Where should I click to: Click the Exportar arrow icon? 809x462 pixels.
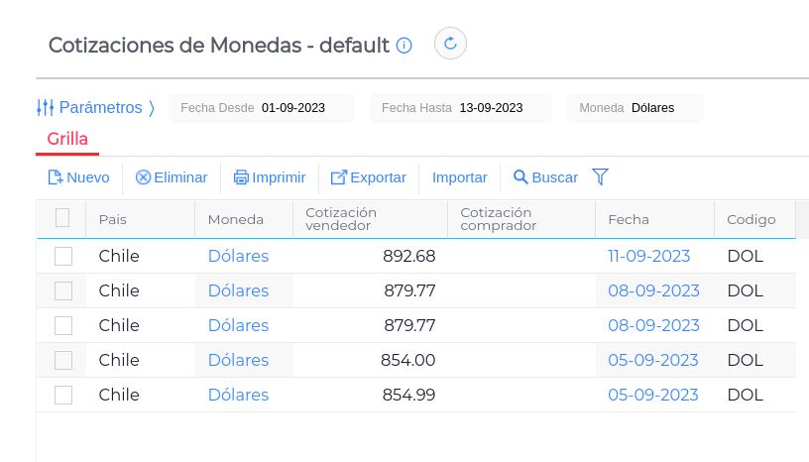339,177
